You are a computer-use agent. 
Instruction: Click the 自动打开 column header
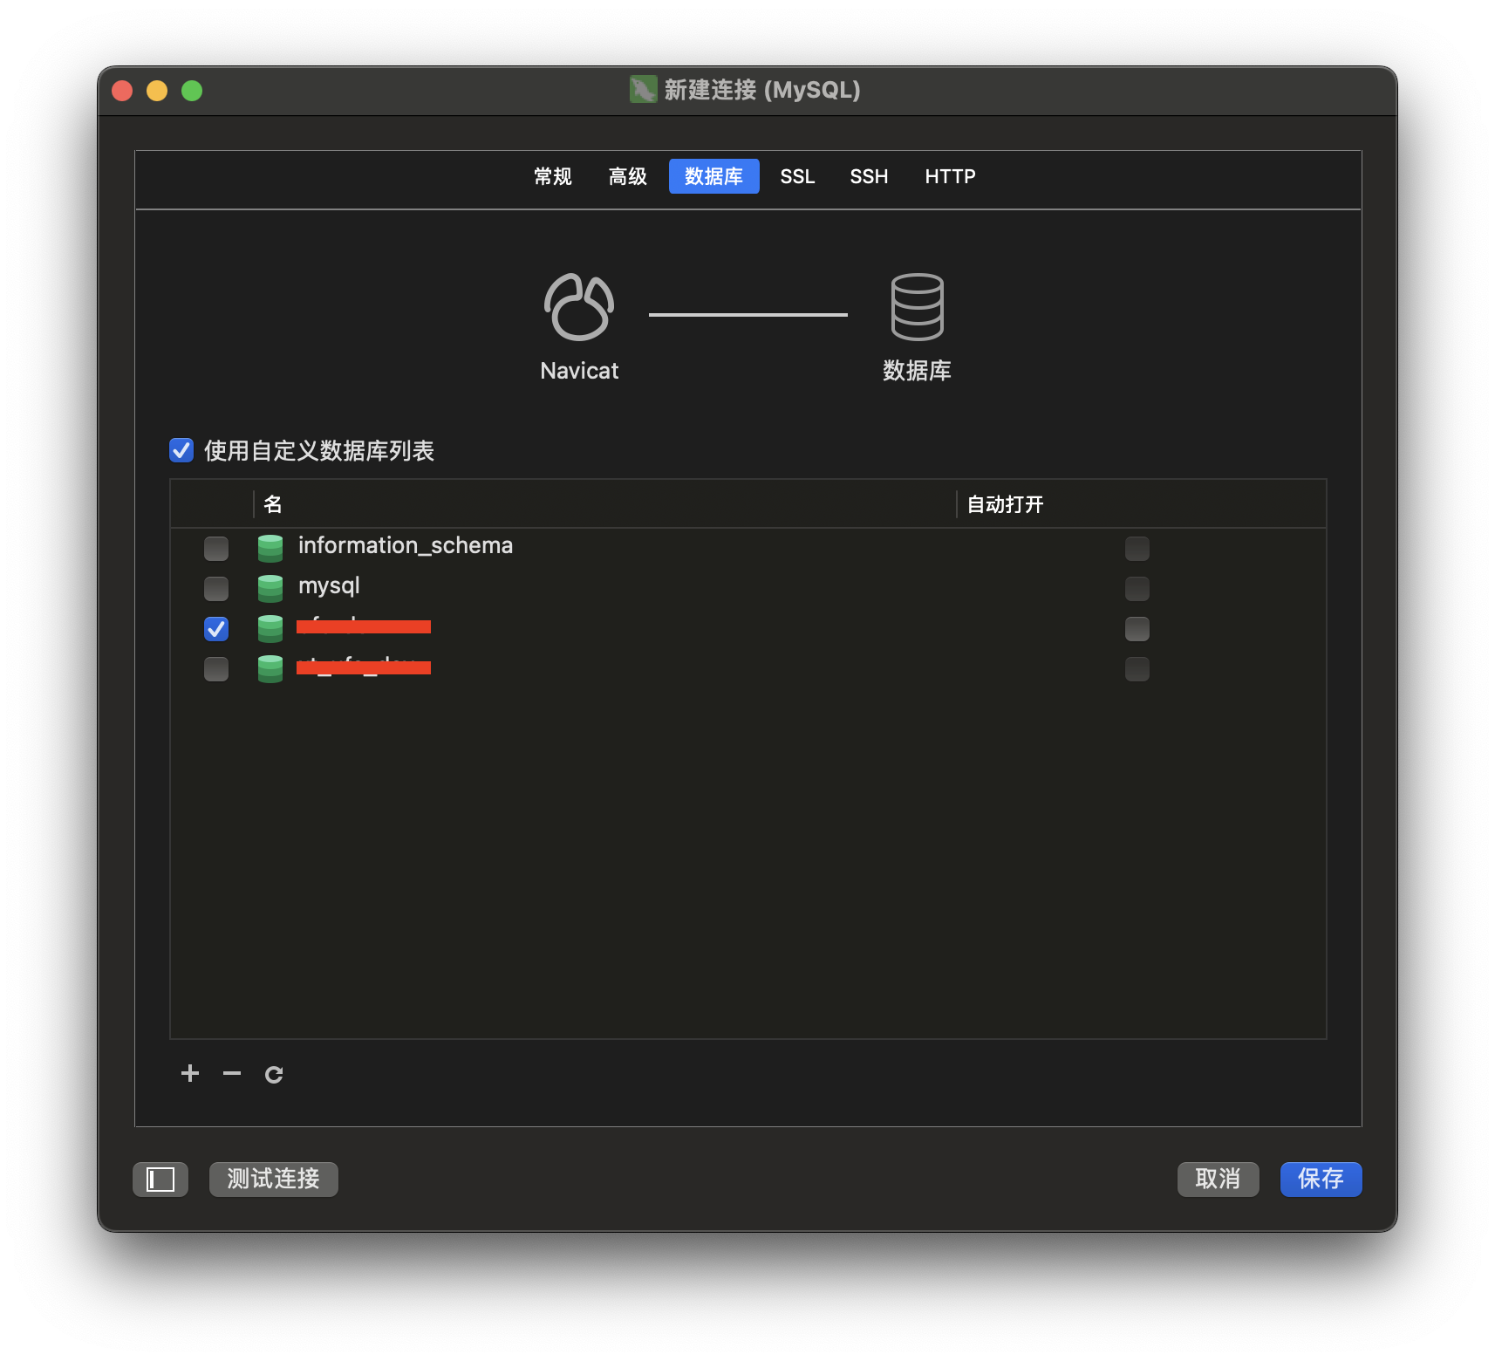pos(1142,503)
